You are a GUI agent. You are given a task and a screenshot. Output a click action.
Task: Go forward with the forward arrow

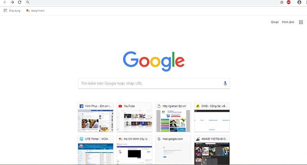coord(12,2)
